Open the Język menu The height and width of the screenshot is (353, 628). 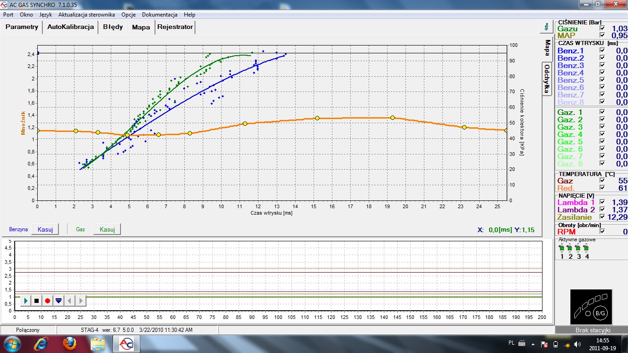(46, 15)
